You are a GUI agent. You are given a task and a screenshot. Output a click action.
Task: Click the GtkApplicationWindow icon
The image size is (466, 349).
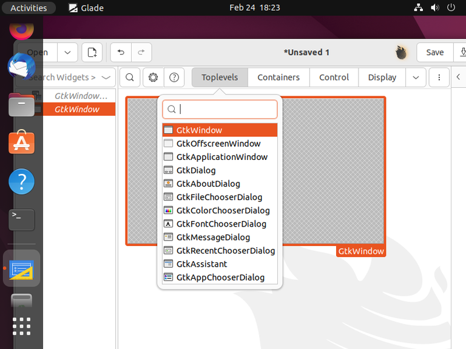point(168,157)
